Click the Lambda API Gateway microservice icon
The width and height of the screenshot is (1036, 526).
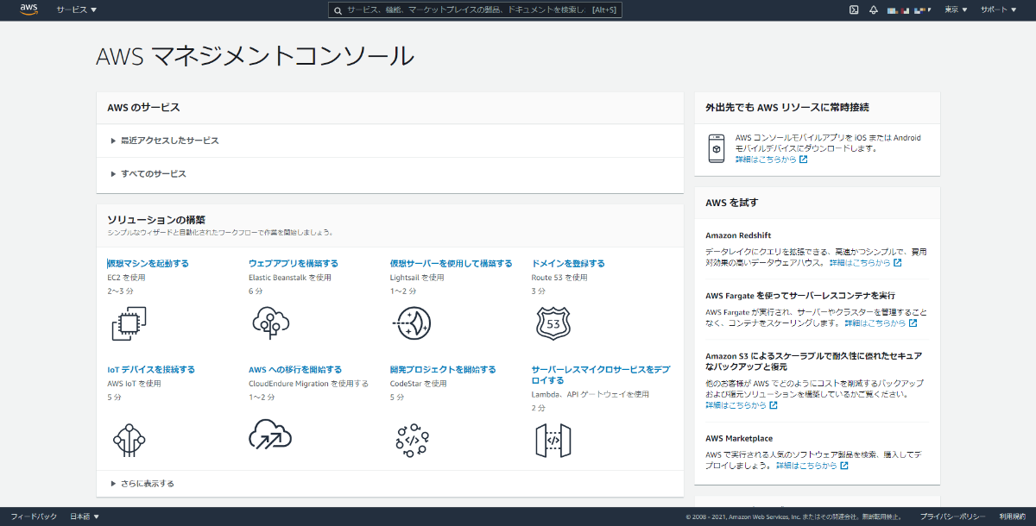tap(553, 440)
